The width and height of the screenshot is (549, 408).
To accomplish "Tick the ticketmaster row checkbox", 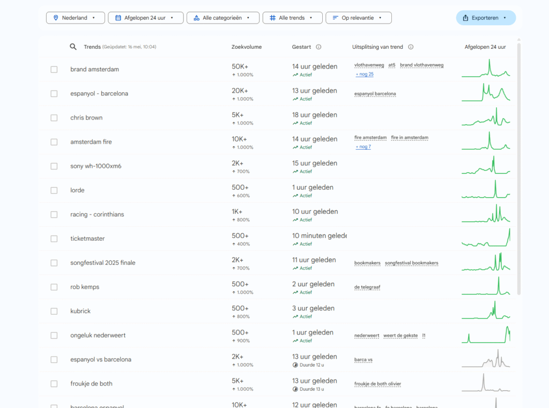I will [54, 239].
